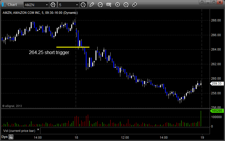This screenshot has height=141, width=225.
Task: Click the GET add-on icon
Action: click(109, 5)
